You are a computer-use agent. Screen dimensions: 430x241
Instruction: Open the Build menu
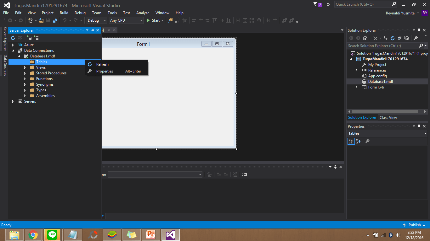tap(64, 13)
